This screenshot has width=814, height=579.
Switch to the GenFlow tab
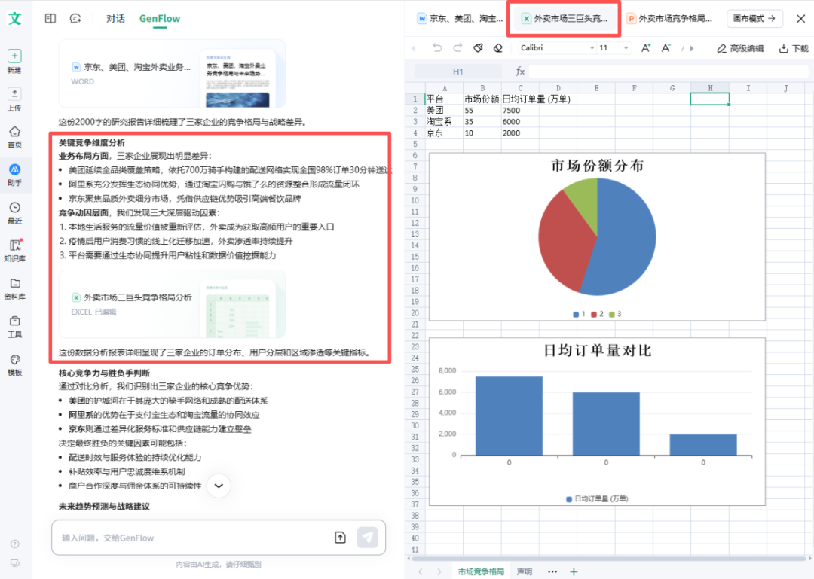coord(159,19)
